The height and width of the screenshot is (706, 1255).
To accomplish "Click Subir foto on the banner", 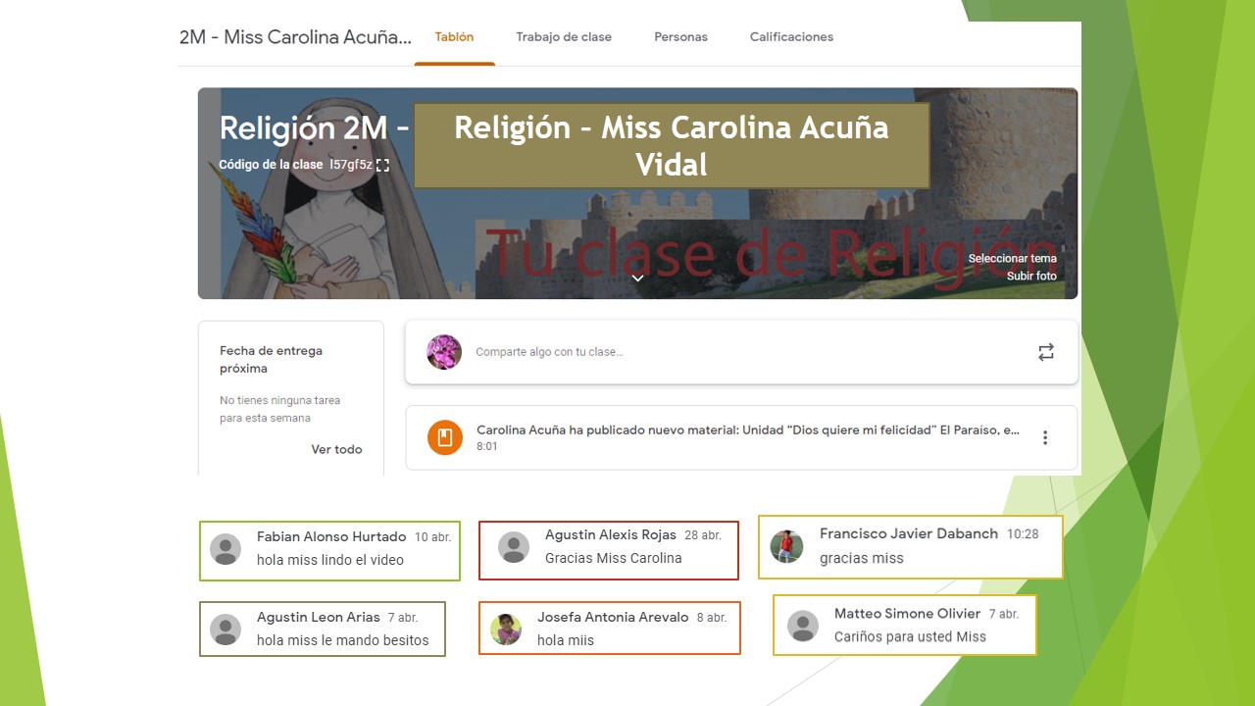I will pyautogui.click(x=1031, y=277).
